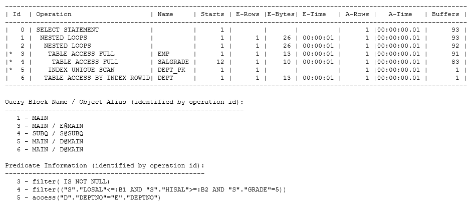
Task: Select TABLE ACCESS BY INDEX ROWID operation
Action: coord(97,78)
